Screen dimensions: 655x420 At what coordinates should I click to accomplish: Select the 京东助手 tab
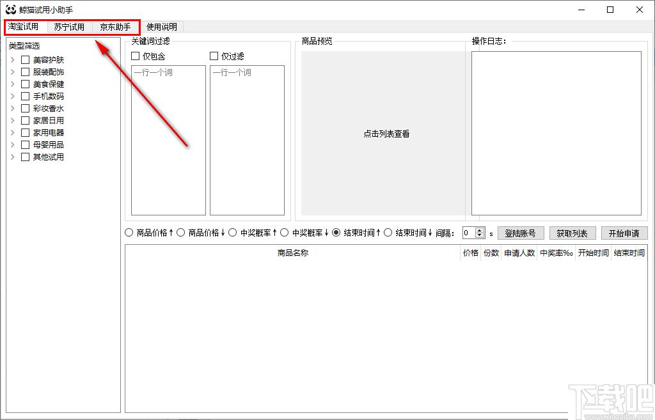pyautogui.click(x=115, y=27)
